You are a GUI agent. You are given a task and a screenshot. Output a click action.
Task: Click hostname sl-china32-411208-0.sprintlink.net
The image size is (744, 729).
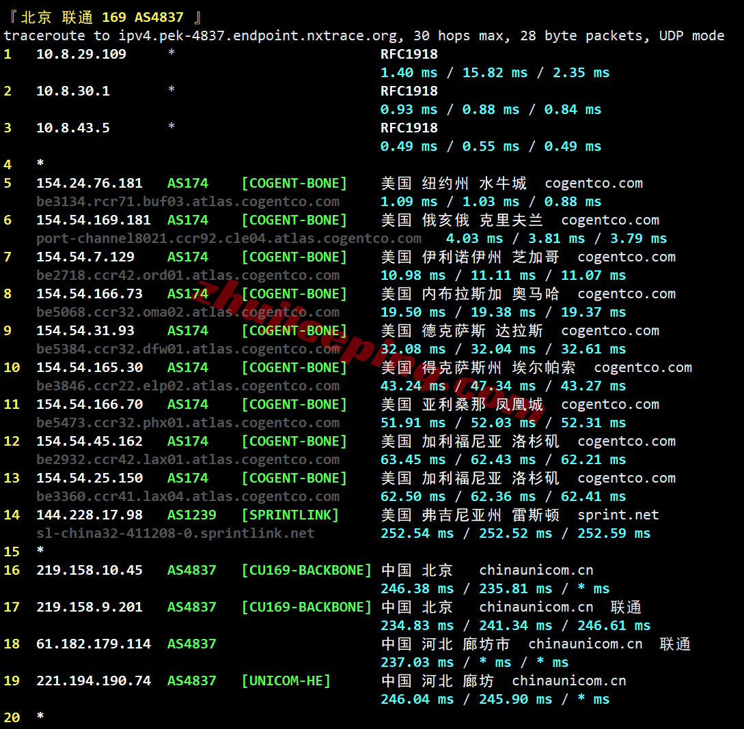click(x=176, y=534)
